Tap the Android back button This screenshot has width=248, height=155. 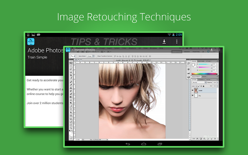click(127, 144)
